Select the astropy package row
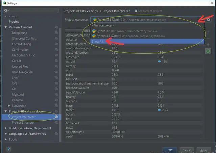 coord(133,66)
